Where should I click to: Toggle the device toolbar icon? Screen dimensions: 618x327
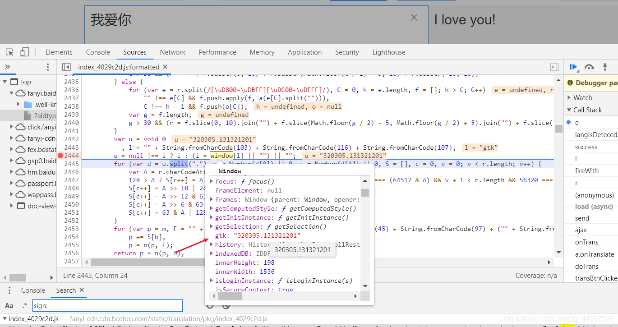[24, 52]
